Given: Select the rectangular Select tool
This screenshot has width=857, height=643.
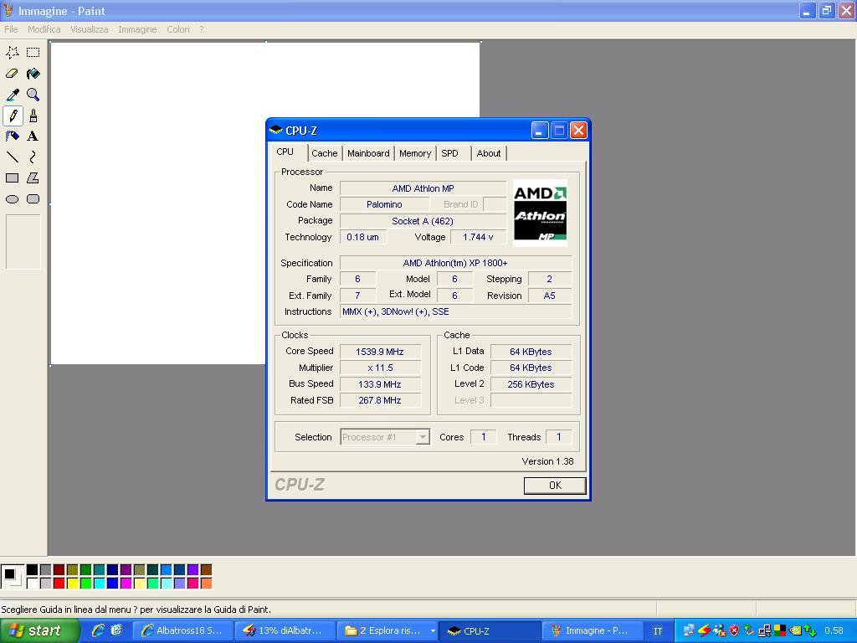Looking at the screenshot, I should tap(33, 53).
